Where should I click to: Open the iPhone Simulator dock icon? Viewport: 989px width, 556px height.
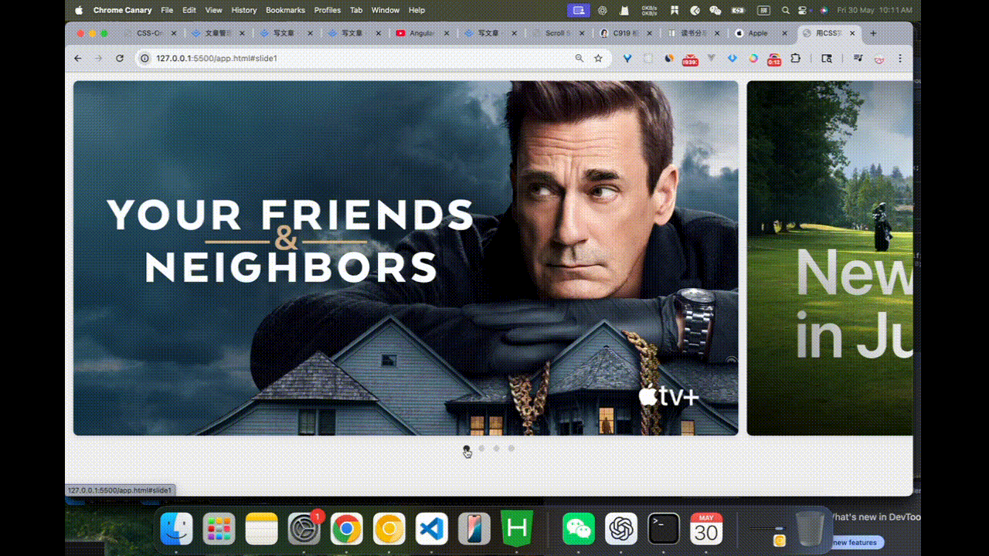tap(474, 529)
